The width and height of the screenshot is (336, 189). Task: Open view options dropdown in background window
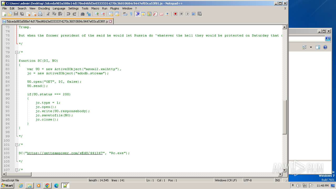[x=311, y=47]
